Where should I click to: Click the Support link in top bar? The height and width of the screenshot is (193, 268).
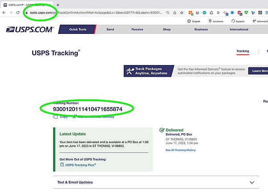coord(238,21)
